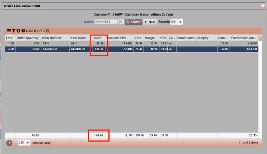Open the settings gear icon in Order Lines
267x154 pixels.
pyautogui.click(x=23, y=31)
